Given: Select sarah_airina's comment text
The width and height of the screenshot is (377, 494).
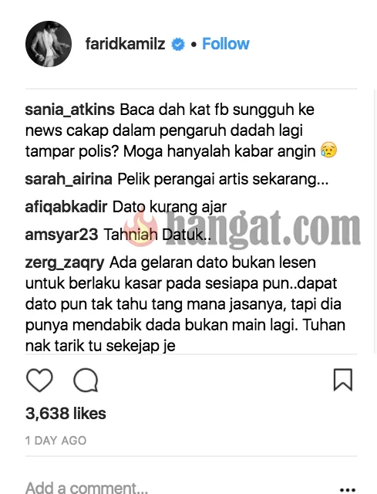Looking at the screenshot, I should pyautogui.click(x=223, y=179).
